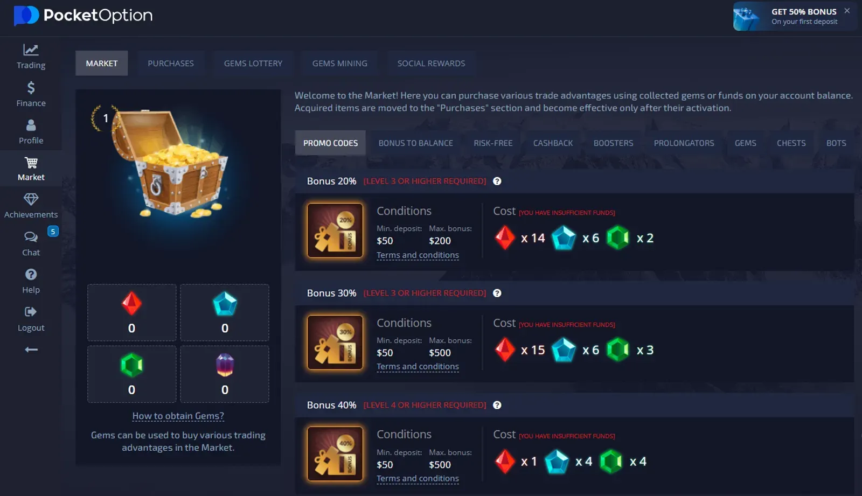Open the Chests category tab
The image size is (862, 496).
791,143
